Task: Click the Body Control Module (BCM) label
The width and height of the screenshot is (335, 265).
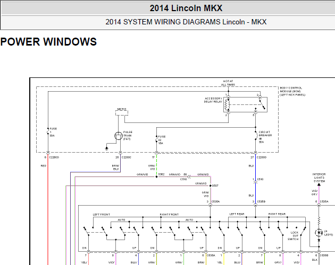Action: [292, 91]
